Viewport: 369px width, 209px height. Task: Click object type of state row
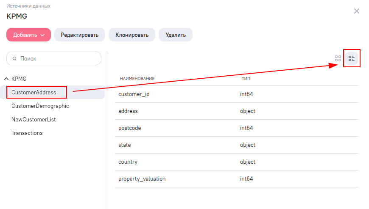pos(248,145)
